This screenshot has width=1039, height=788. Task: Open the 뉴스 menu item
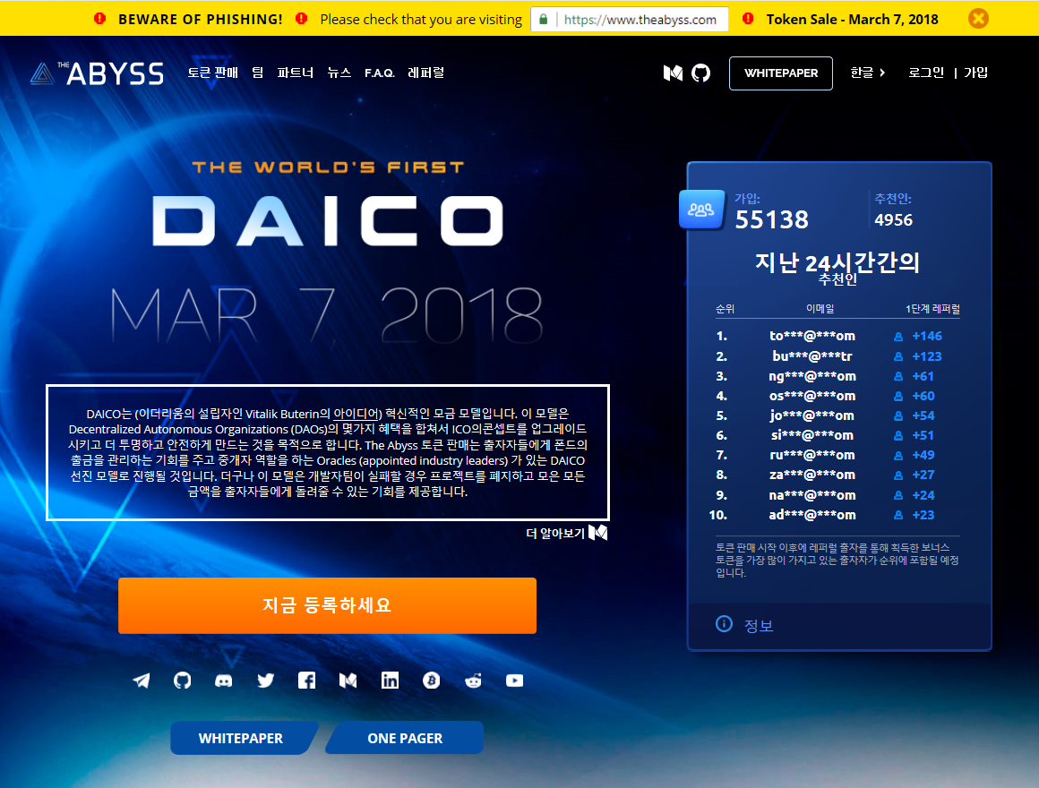coord(339,73)
